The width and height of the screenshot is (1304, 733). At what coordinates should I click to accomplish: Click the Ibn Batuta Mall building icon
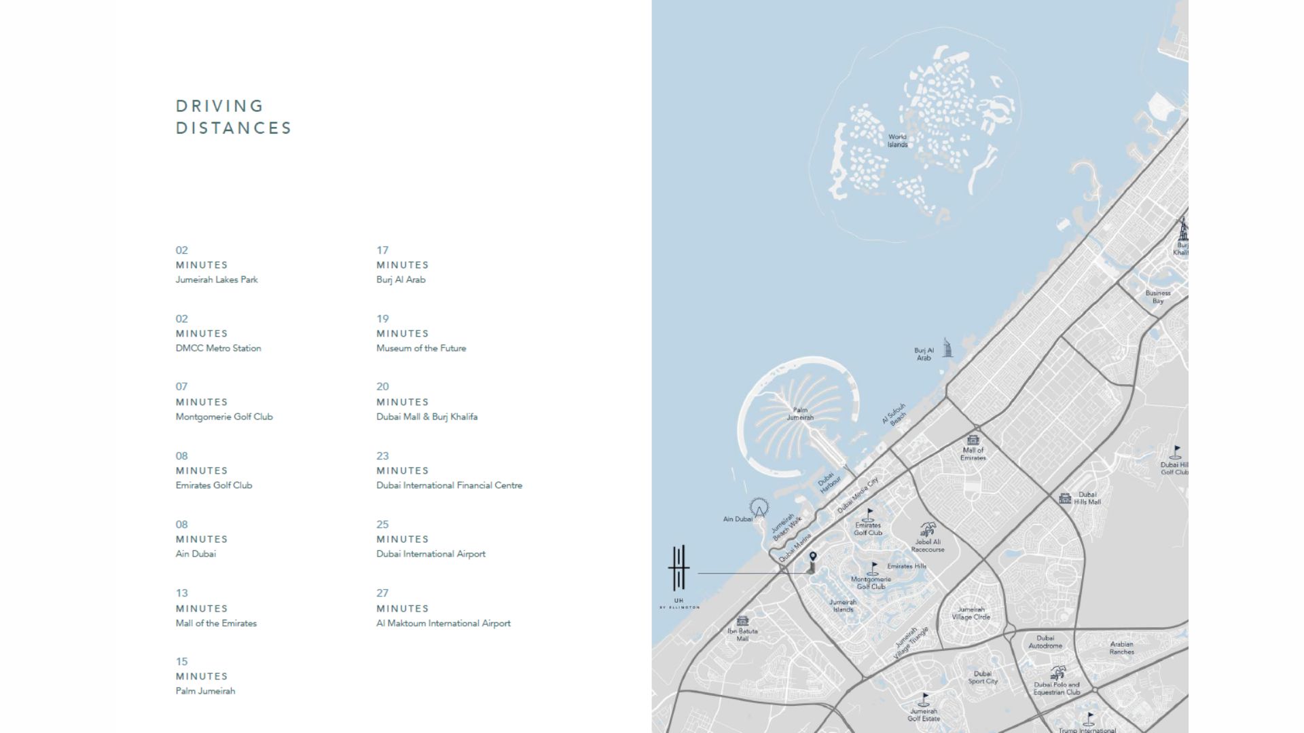tap(742, 621)
